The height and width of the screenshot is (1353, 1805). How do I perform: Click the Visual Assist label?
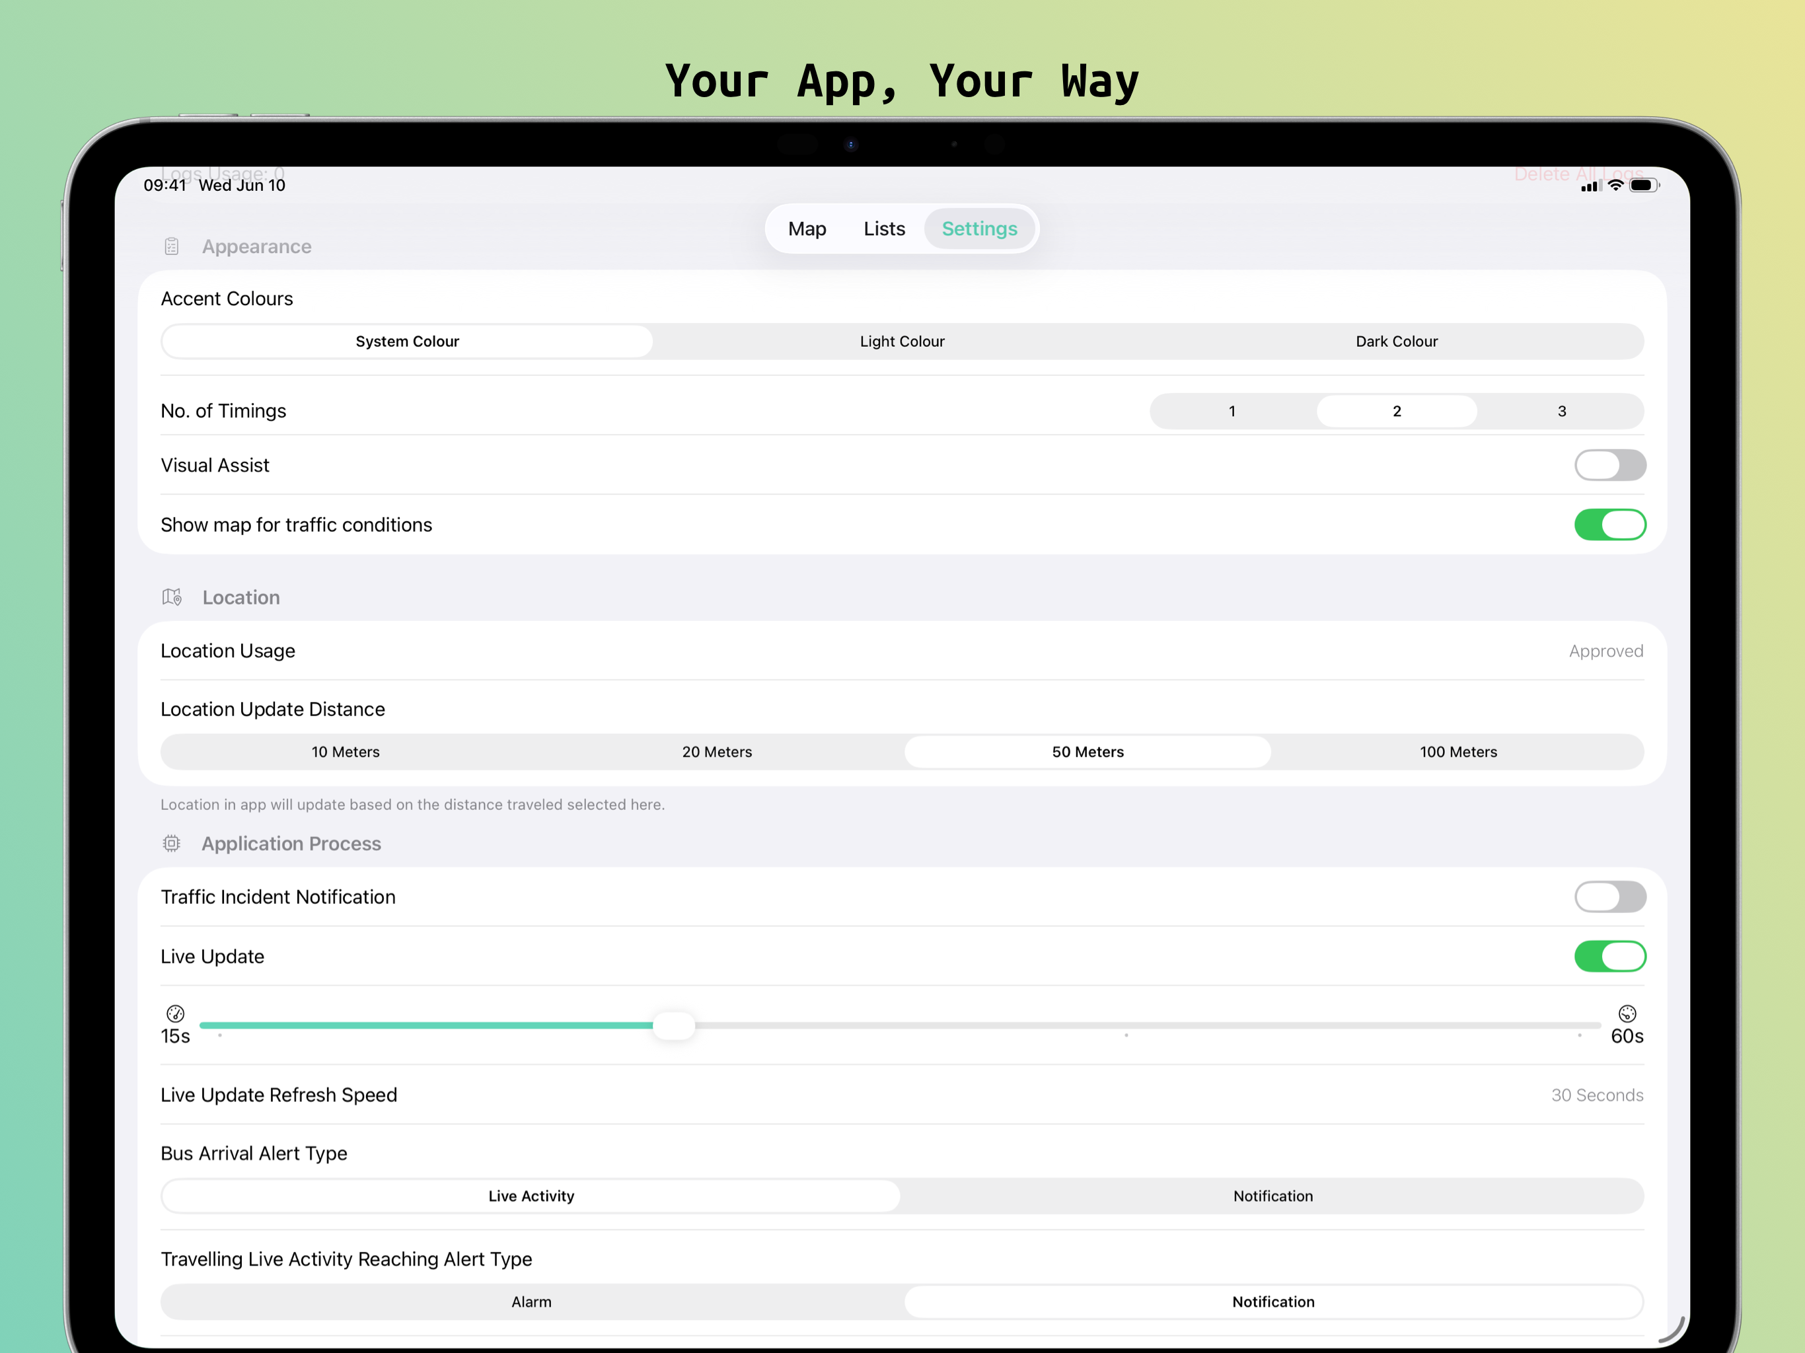point(215,465)
